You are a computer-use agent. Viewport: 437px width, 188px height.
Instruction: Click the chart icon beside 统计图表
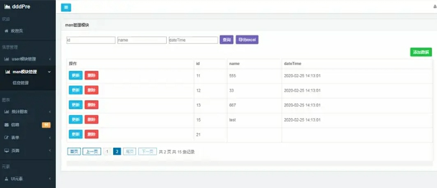pos(7,112)
